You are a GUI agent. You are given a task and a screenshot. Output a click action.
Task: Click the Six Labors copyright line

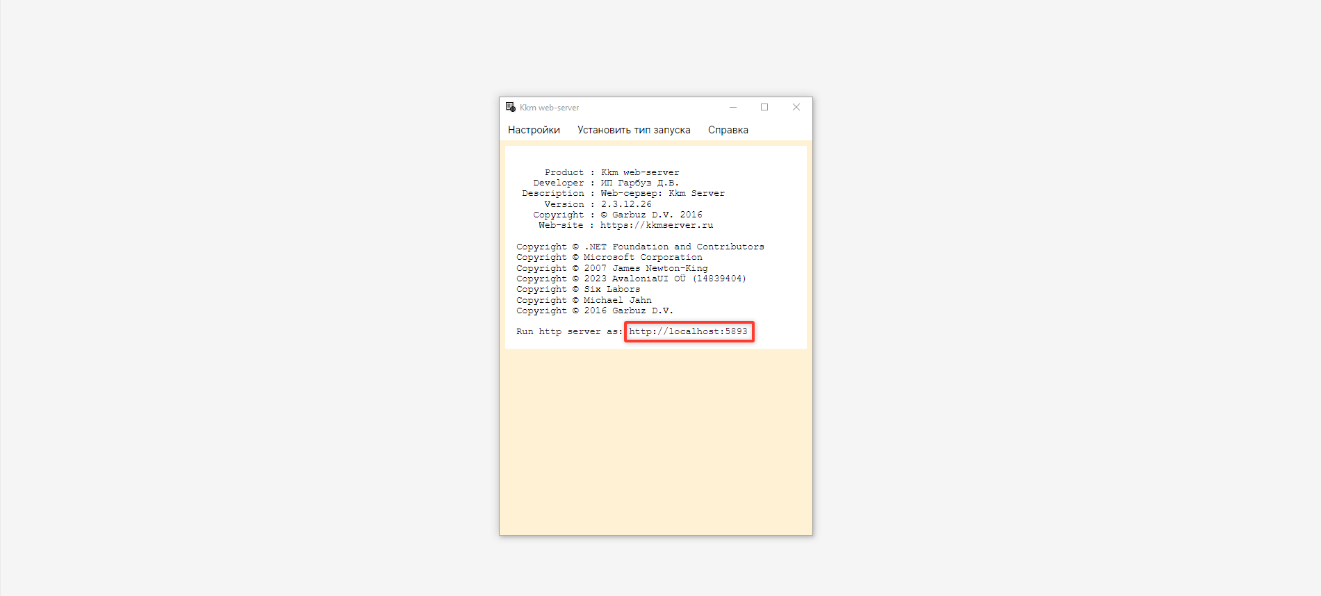click(x=578, y=289)
